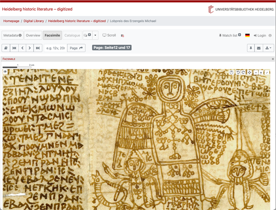Open Heidelberg historic literature breadcrumb link
Screen dimensions: 276x210
(77, 21)
